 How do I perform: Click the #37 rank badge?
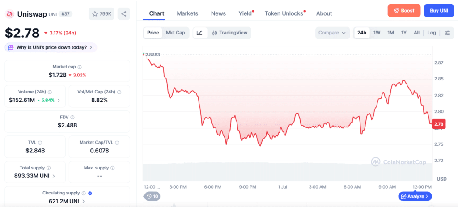tap(65, 14)
